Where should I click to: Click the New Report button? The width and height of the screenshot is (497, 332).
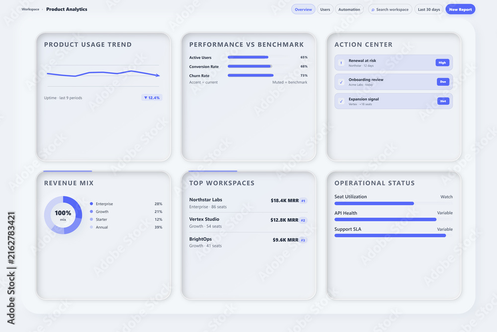(x=460, y=9)
